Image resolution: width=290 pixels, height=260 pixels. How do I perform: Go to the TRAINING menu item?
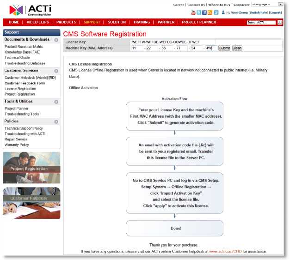click(141, 22)
